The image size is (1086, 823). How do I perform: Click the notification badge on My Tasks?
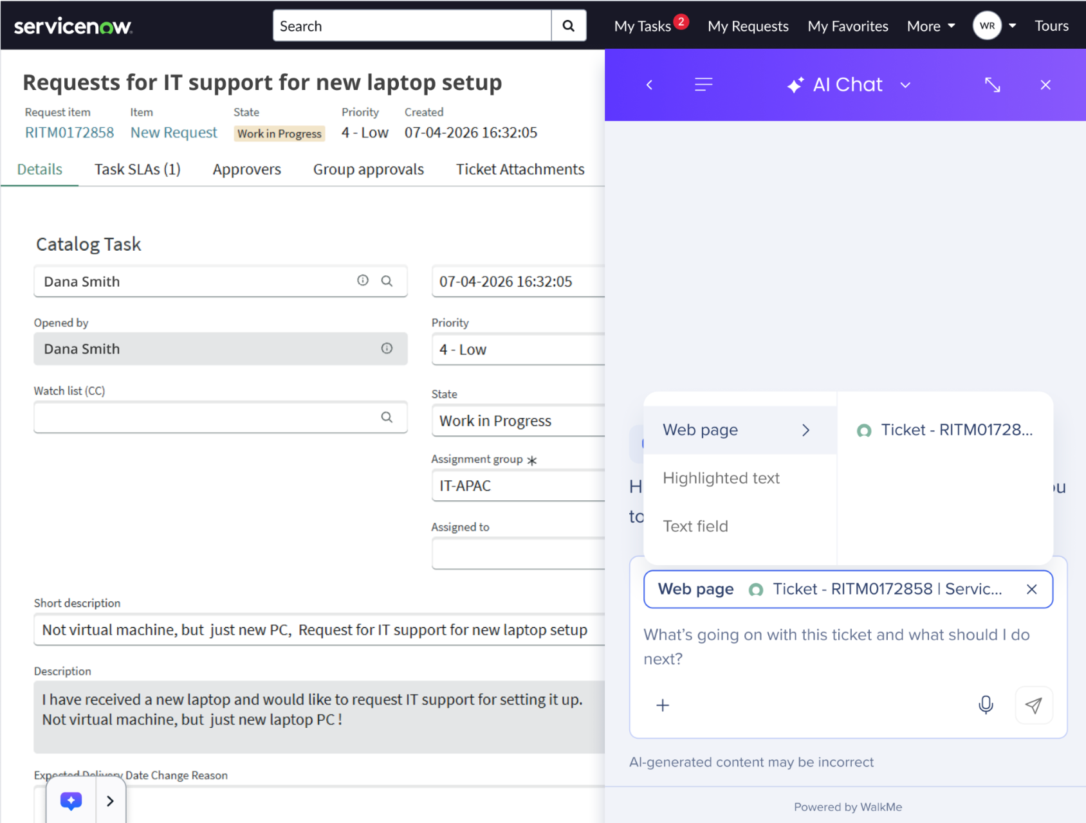pyautogui.click(x=681, y=21)
